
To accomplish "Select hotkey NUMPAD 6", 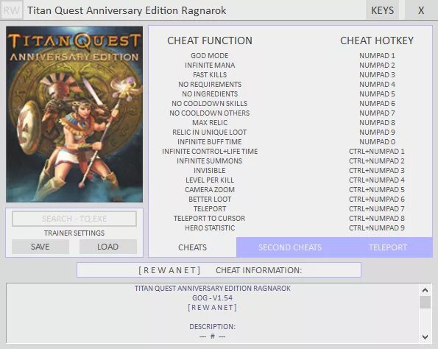I will tap(377, 103).
